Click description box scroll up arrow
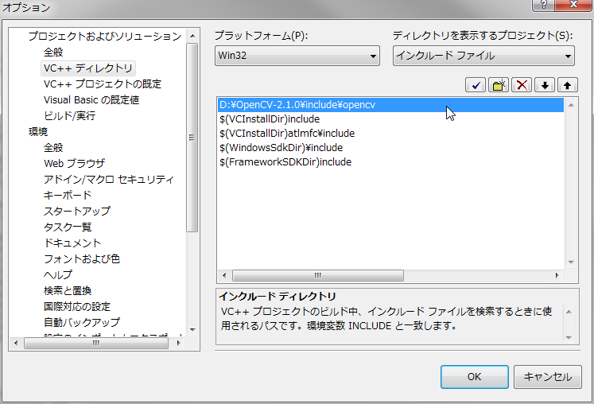The height and width of the screenshot is (404, 594). pos(569,312)
